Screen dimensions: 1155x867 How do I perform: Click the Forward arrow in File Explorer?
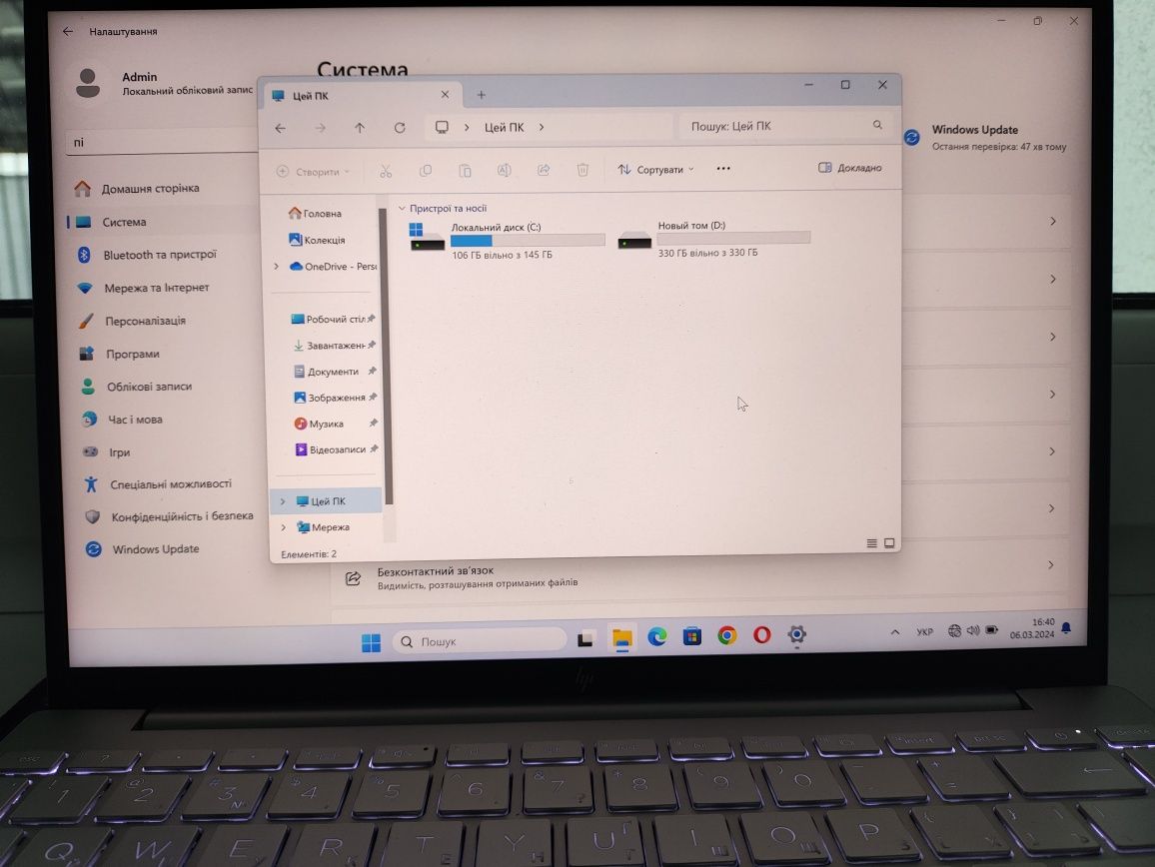pyautogui.click(x=321, y=128)
